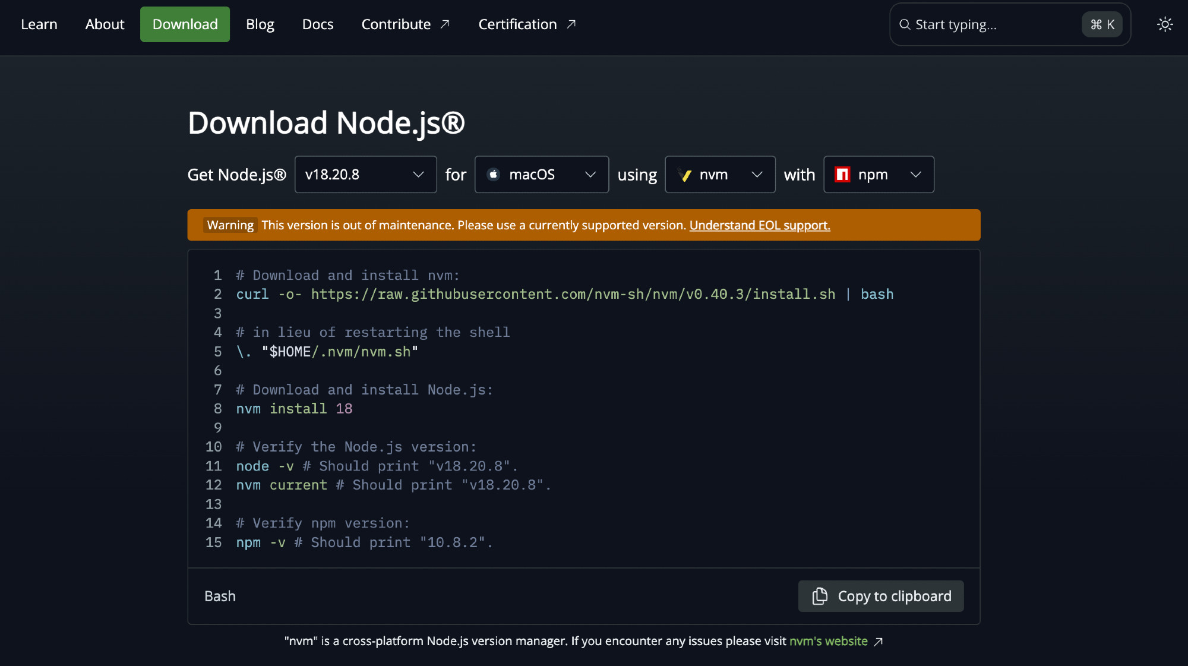This screenshot has width=1188, height=666.
Task: Open the v18.20.8 version dropdown
Action: point(366,174)
